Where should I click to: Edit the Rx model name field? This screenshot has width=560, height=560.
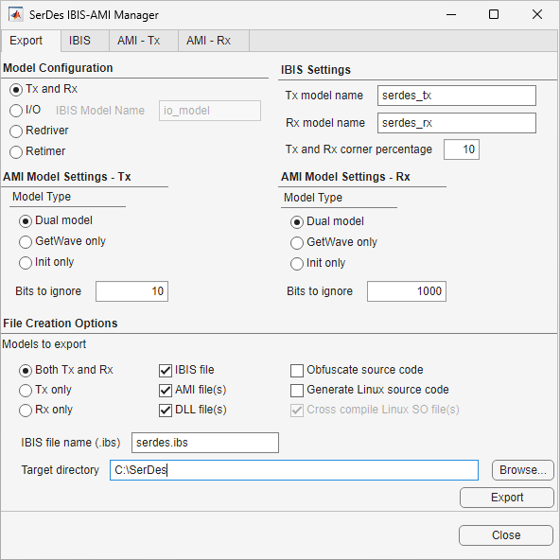[457, 123]
